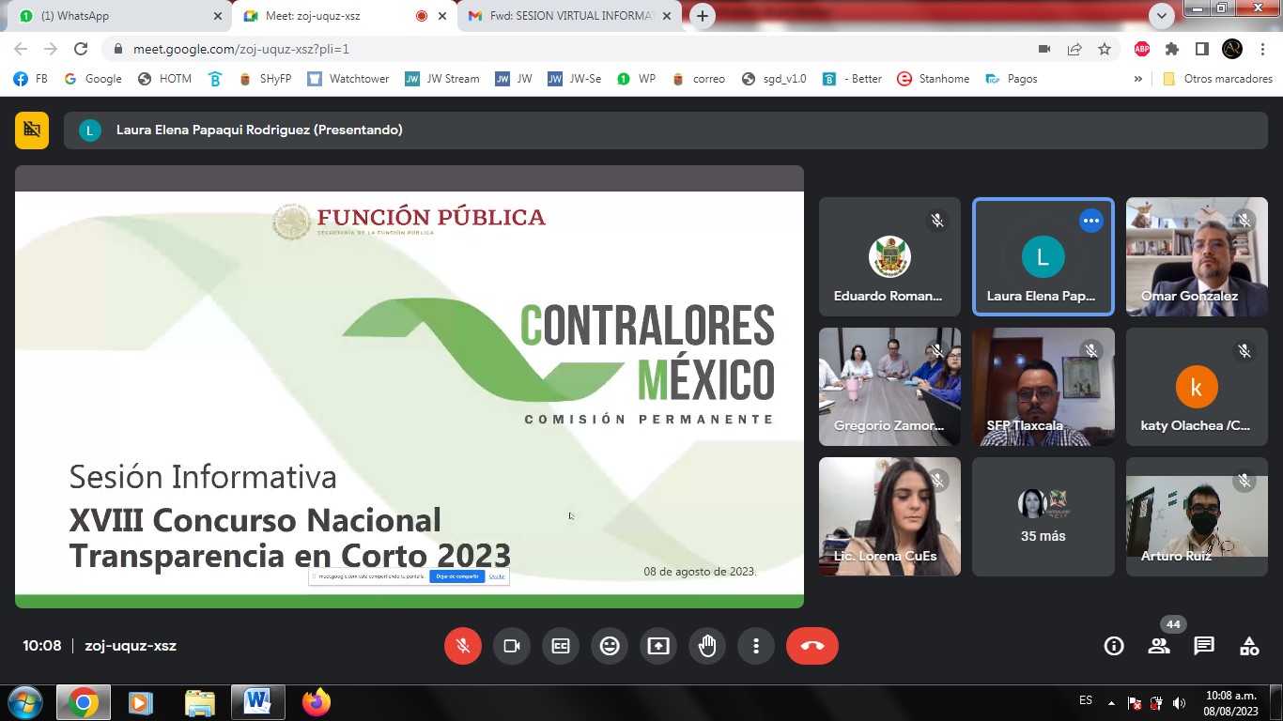1283x721 pixels.
Task: Open the Stanhome bookmark
Action: [x=933, y=79]
